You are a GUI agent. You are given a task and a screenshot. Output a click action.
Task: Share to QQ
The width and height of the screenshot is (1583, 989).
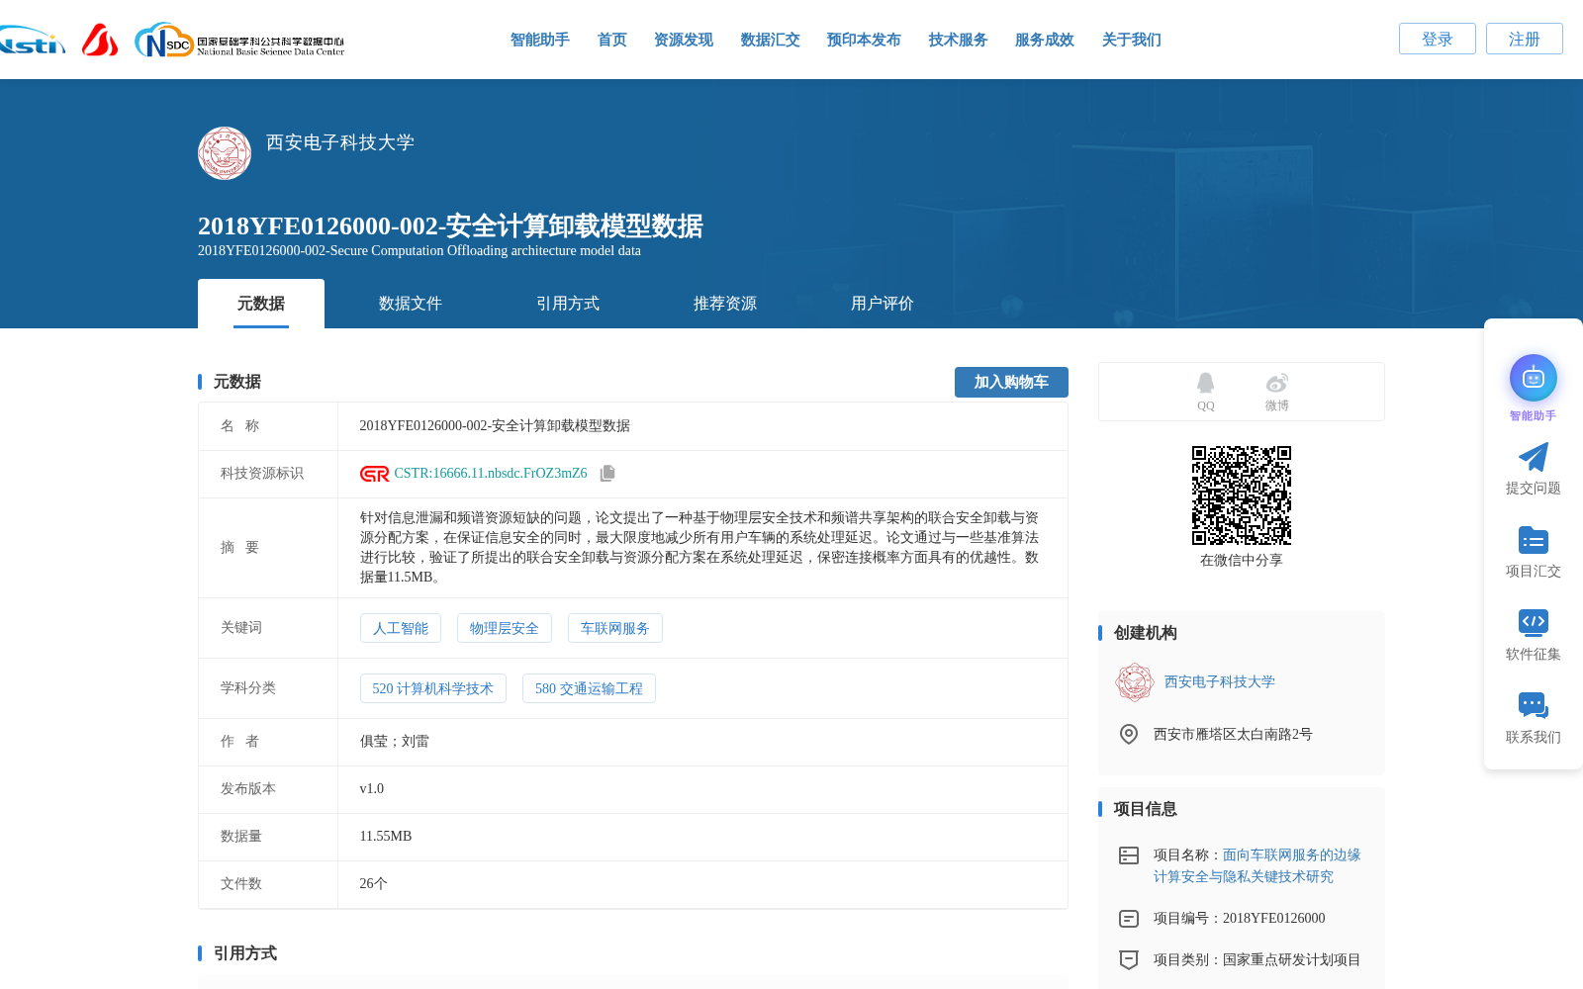pyautogui.click(x=1205, y=392)
